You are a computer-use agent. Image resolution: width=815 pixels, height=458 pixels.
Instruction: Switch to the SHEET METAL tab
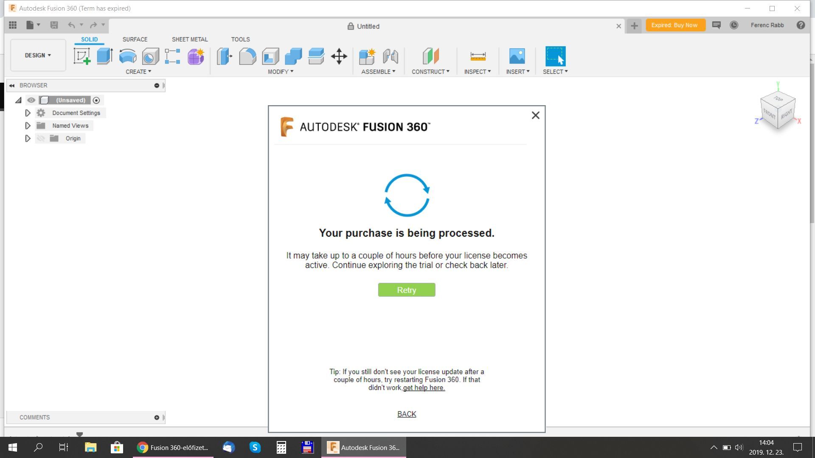(x=189, y=39)
